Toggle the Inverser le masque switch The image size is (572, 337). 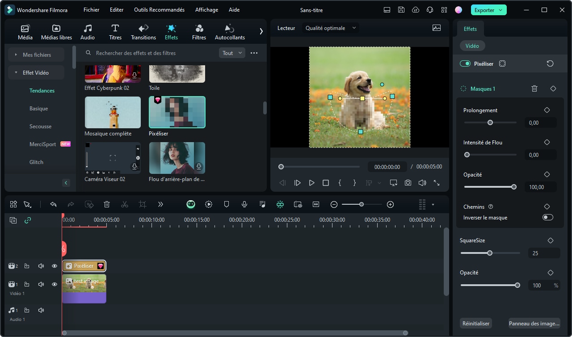click(x=547, y=217)
